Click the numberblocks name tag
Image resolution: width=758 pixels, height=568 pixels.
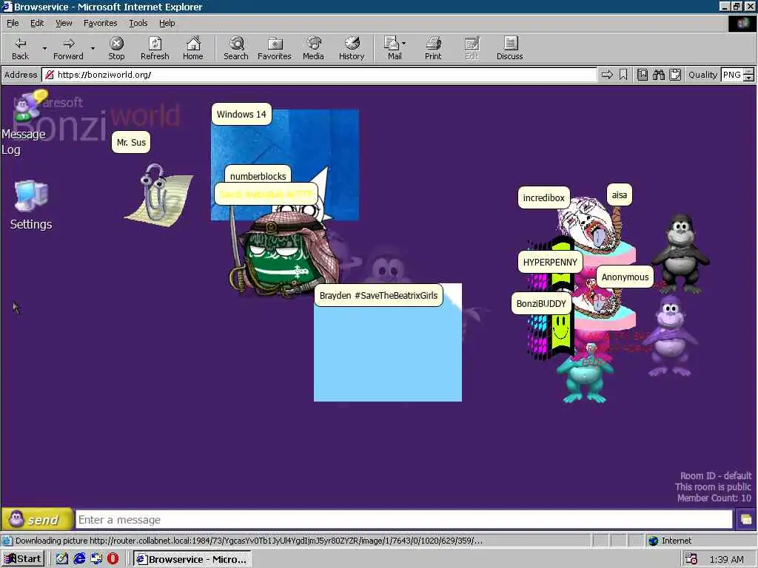[258, 175]
